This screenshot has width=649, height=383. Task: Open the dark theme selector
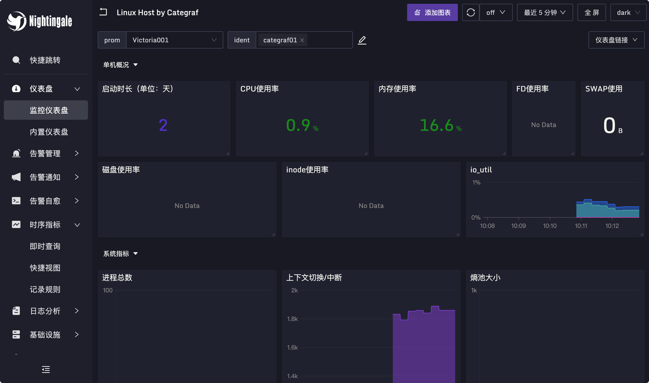[x=628, y=12]
